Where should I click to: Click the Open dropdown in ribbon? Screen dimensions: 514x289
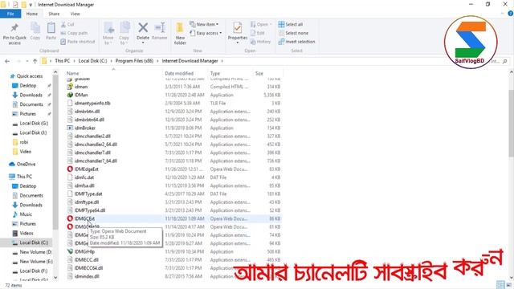click(x=261, y=24)
